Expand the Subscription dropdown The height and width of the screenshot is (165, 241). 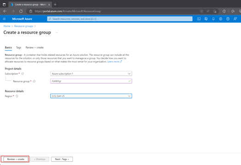pos(91,74)
